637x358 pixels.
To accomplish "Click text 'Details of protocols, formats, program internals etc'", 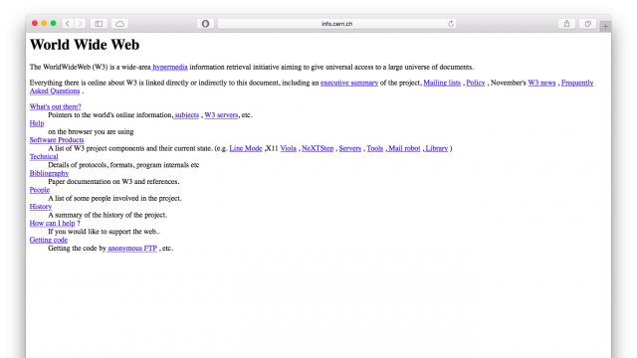I will [123, 165].
